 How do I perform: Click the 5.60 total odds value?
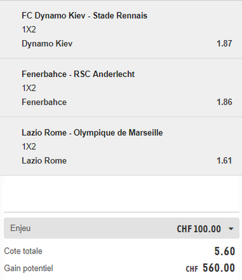(x=225, y=251)
